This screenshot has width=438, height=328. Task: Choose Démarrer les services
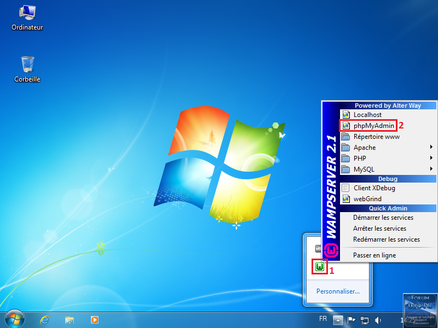388,218
